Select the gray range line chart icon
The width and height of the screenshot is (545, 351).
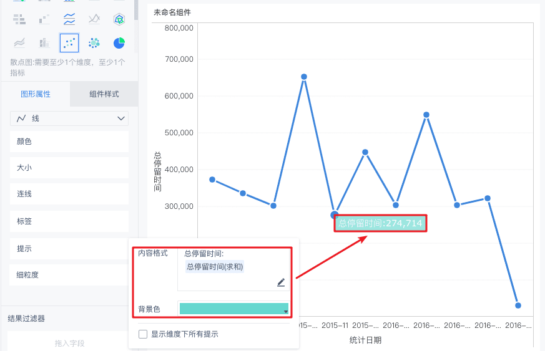click(94, 19)
